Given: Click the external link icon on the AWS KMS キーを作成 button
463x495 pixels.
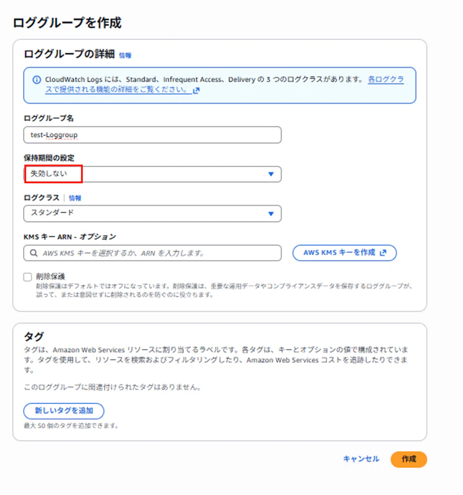Looking at the screenshot, I should (x=383, y=252).
